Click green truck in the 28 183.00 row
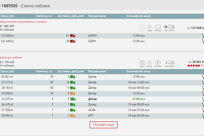Image resolution: width=204 pixels, height=136 pixels. tap(73, 88)
